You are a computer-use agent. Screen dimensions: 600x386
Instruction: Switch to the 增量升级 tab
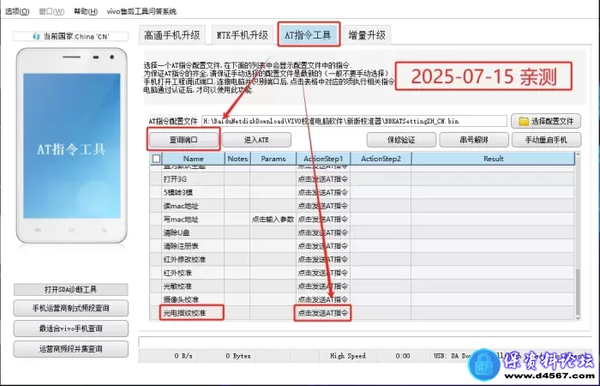[367, 35]
